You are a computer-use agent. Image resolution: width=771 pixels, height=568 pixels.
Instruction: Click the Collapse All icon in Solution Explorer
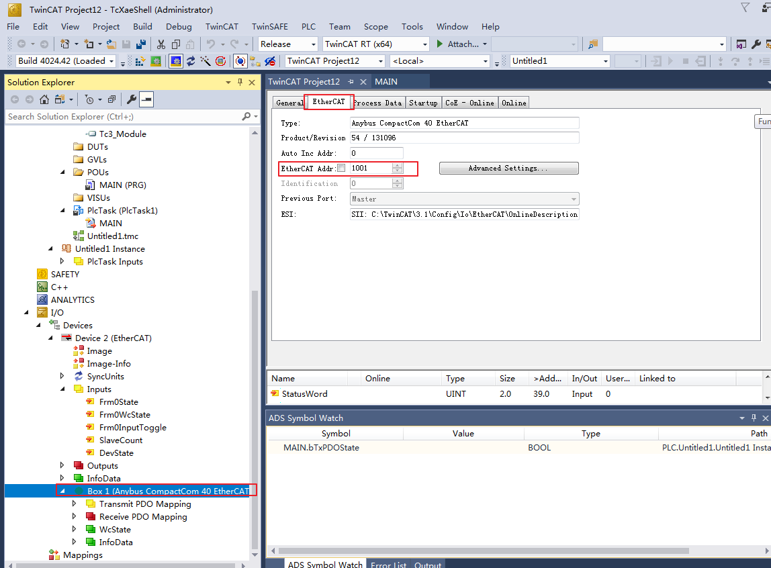[x=111, y=99]
